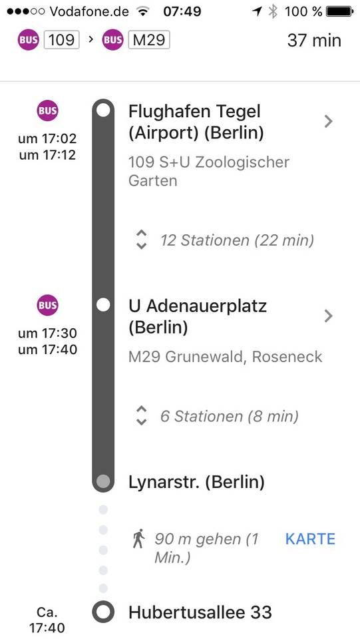Image resolution: width=360 pixels, height=639 pixels.
Task: Open Flughafen Tegel details via chevron
Action: coord(328,121)
